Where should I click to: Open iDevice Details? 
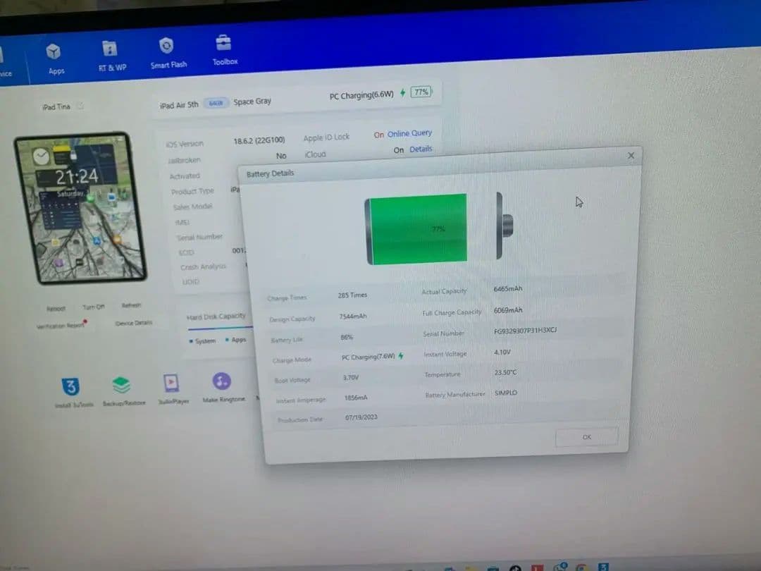click(x=133, y=323)
